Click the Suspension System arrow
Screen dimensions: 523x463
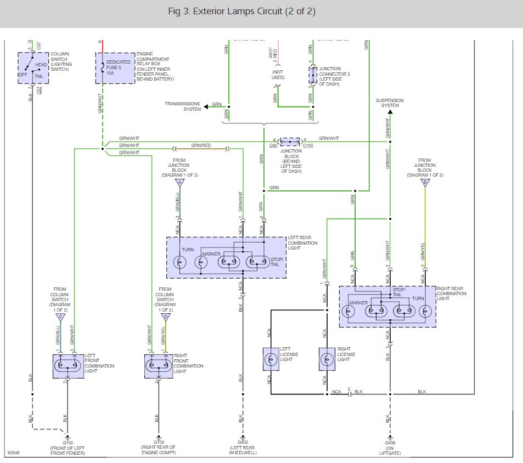[x=390, y=112]
